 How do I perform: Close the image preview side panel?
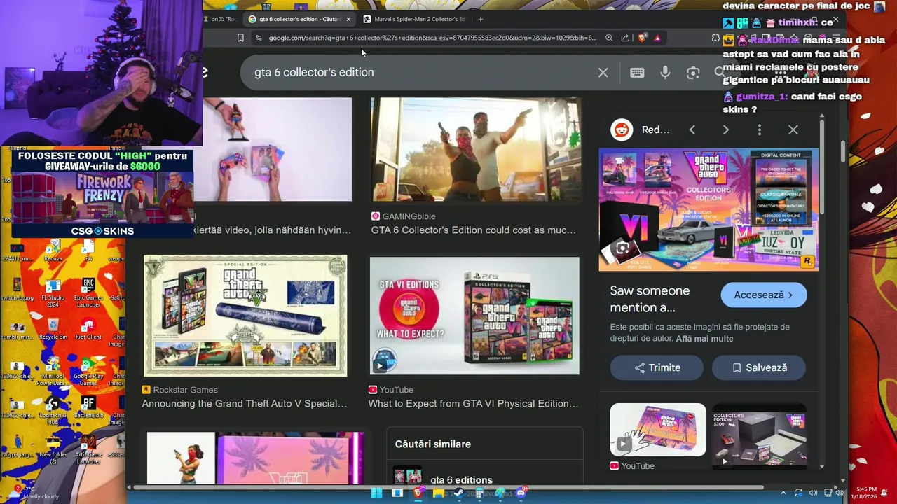tap(793, 129)
